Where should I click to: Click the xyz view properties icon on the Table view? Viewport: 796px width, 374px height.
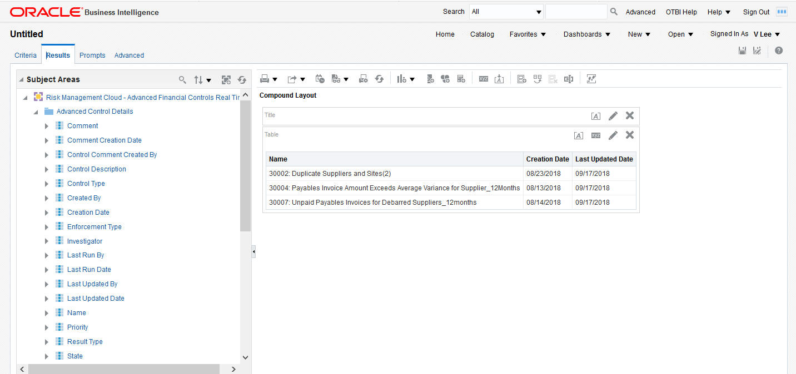595,135
